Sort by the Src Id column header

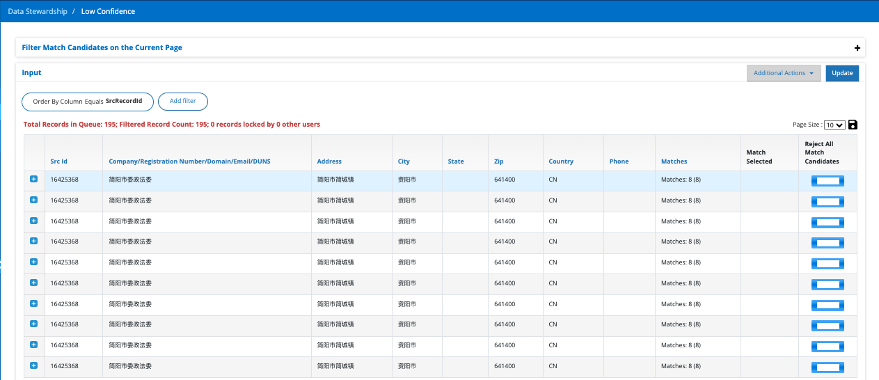pos(59,161)
